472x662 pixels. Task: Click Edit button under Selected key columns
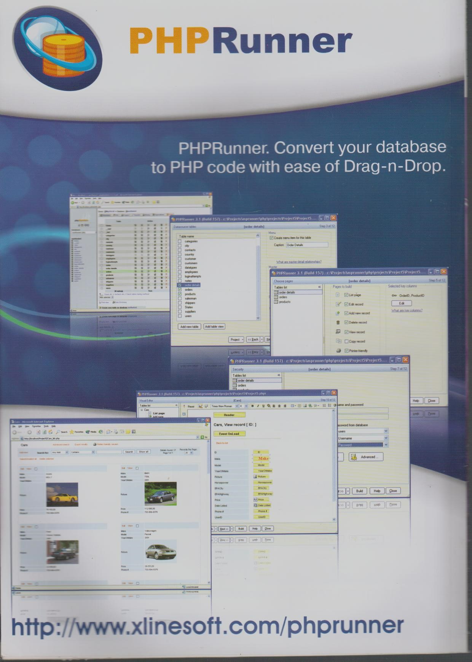pyautogui.click(x=402, y=303)
